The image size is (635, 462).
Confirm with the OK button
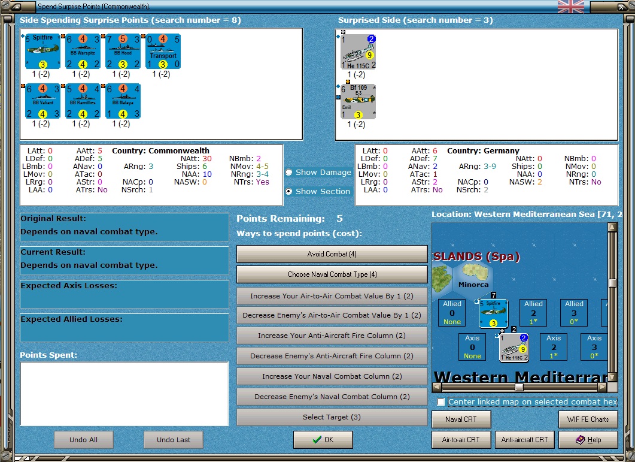coord(323,440)
